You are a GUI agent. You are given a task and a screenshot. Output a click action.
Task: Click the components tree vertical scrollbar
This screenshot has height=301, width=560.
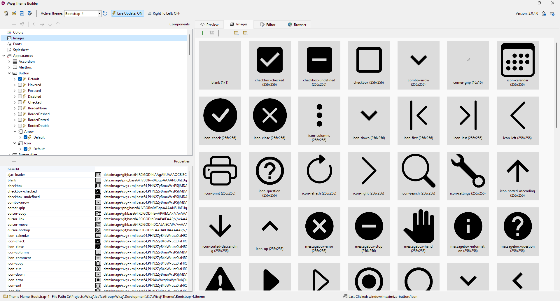coord(190,45)
